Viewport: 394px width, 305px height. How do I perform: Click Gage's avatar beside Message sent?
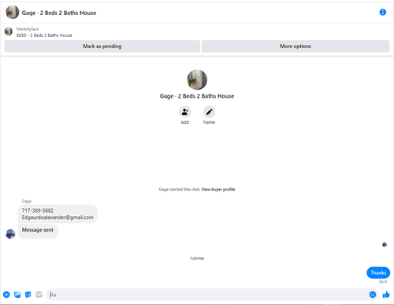point(10,234)
